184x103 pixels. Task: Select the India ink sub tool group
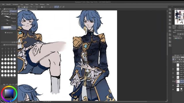[x=13, y=11]
